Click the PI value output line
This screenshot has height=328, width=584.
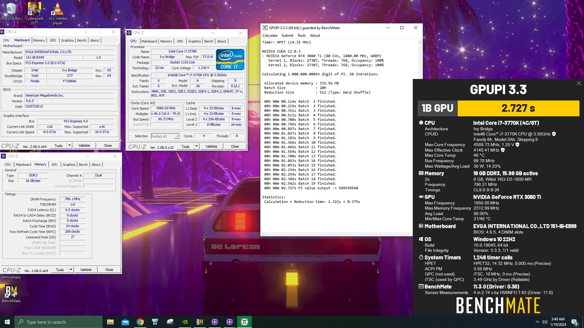tap(311, 188)
